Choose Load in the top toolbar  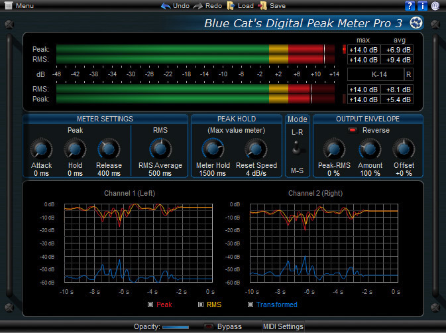click(x=245, y=6)
